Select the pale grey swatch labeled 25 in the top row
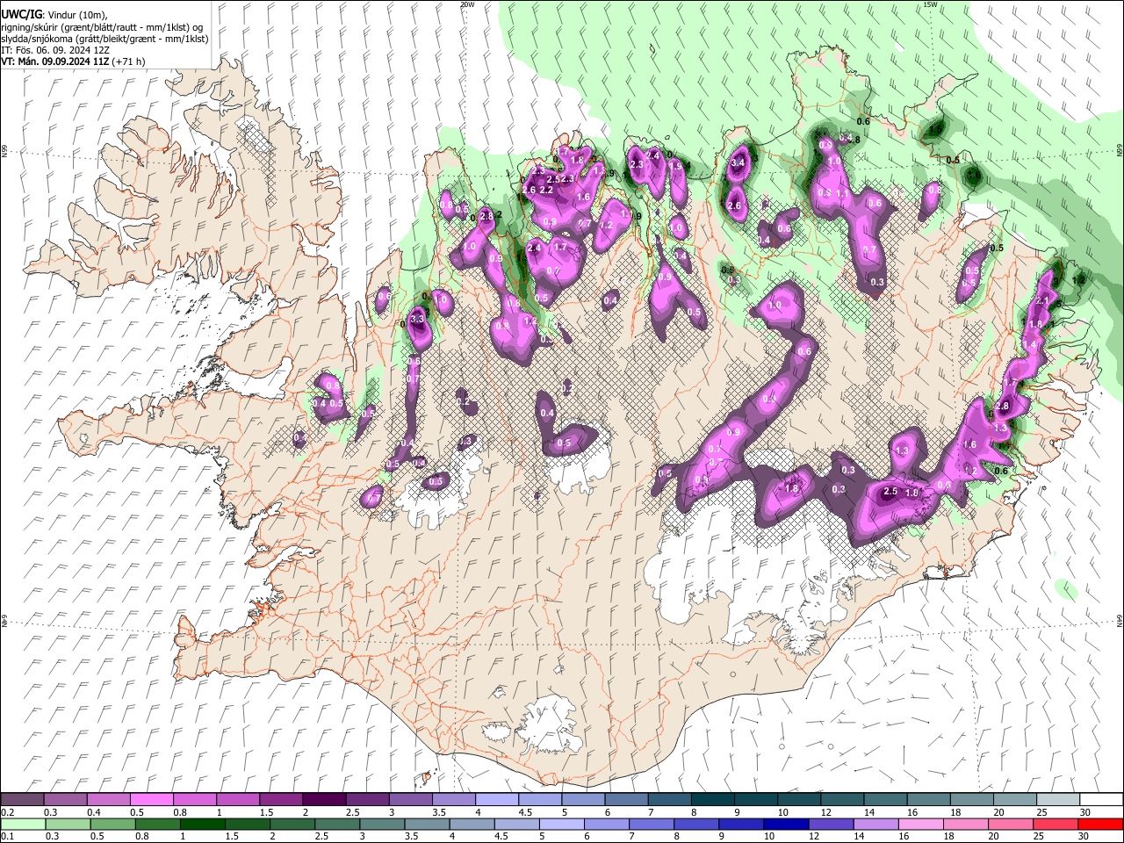The width and height of the screenshot is (1124, 843). pos(1059,800)
